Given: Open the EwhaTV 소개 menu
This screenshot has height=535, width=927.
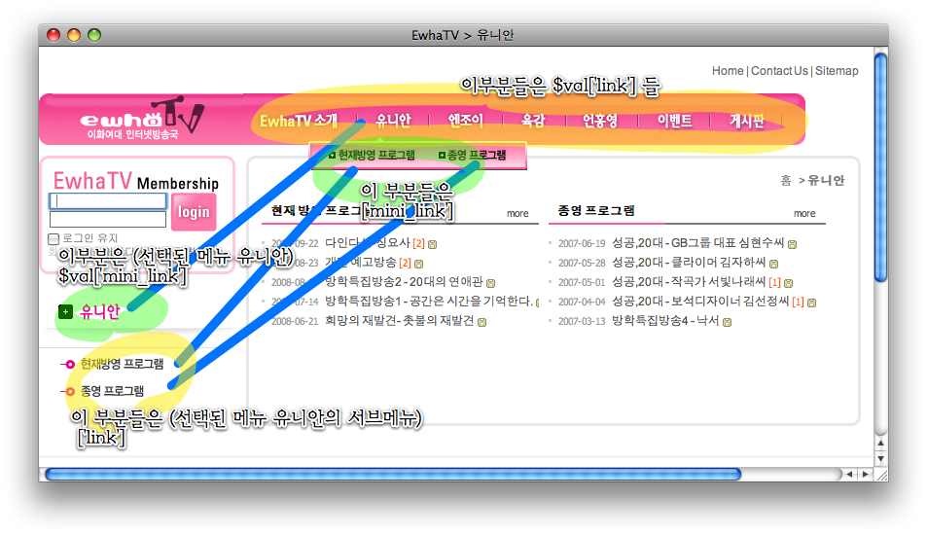Looking at the screenshot, I should click(299, 121).
